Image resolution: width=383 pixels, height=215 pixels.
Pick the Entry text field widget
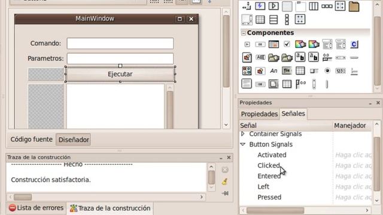coord(260,57)
